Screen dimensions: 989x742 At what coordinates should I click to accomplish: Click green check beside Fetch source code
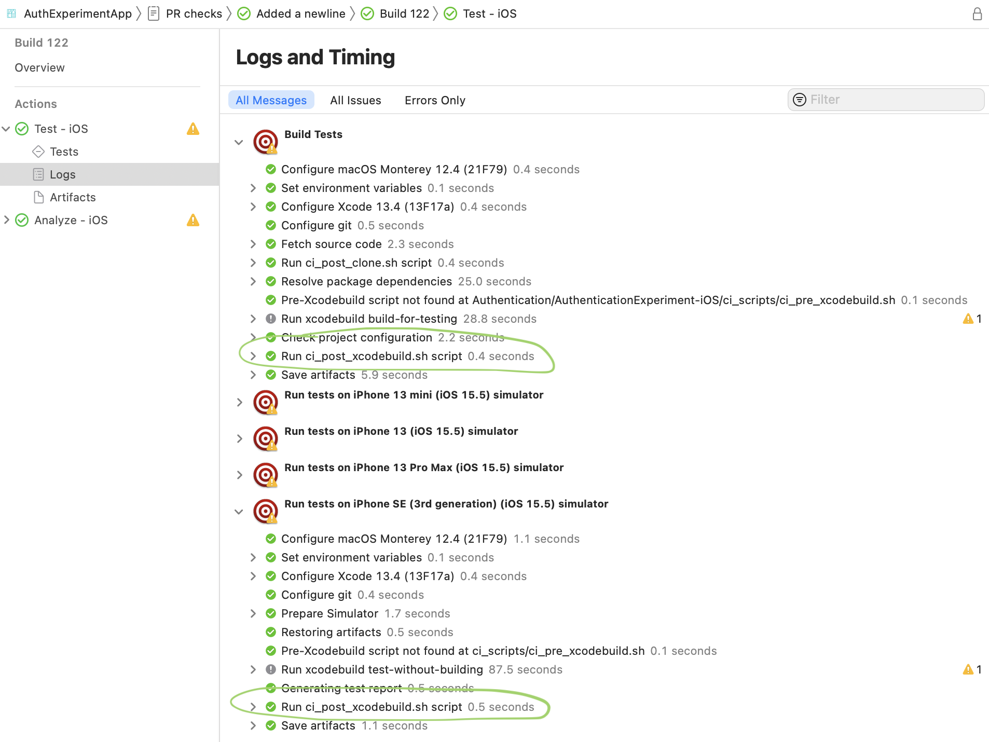click(x=271, y=244)
